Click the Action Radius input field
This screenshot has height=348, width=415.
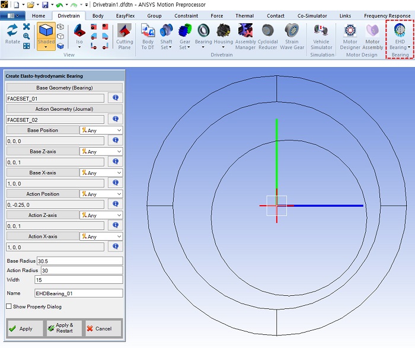pyautogui.click(x=82, y=270)
